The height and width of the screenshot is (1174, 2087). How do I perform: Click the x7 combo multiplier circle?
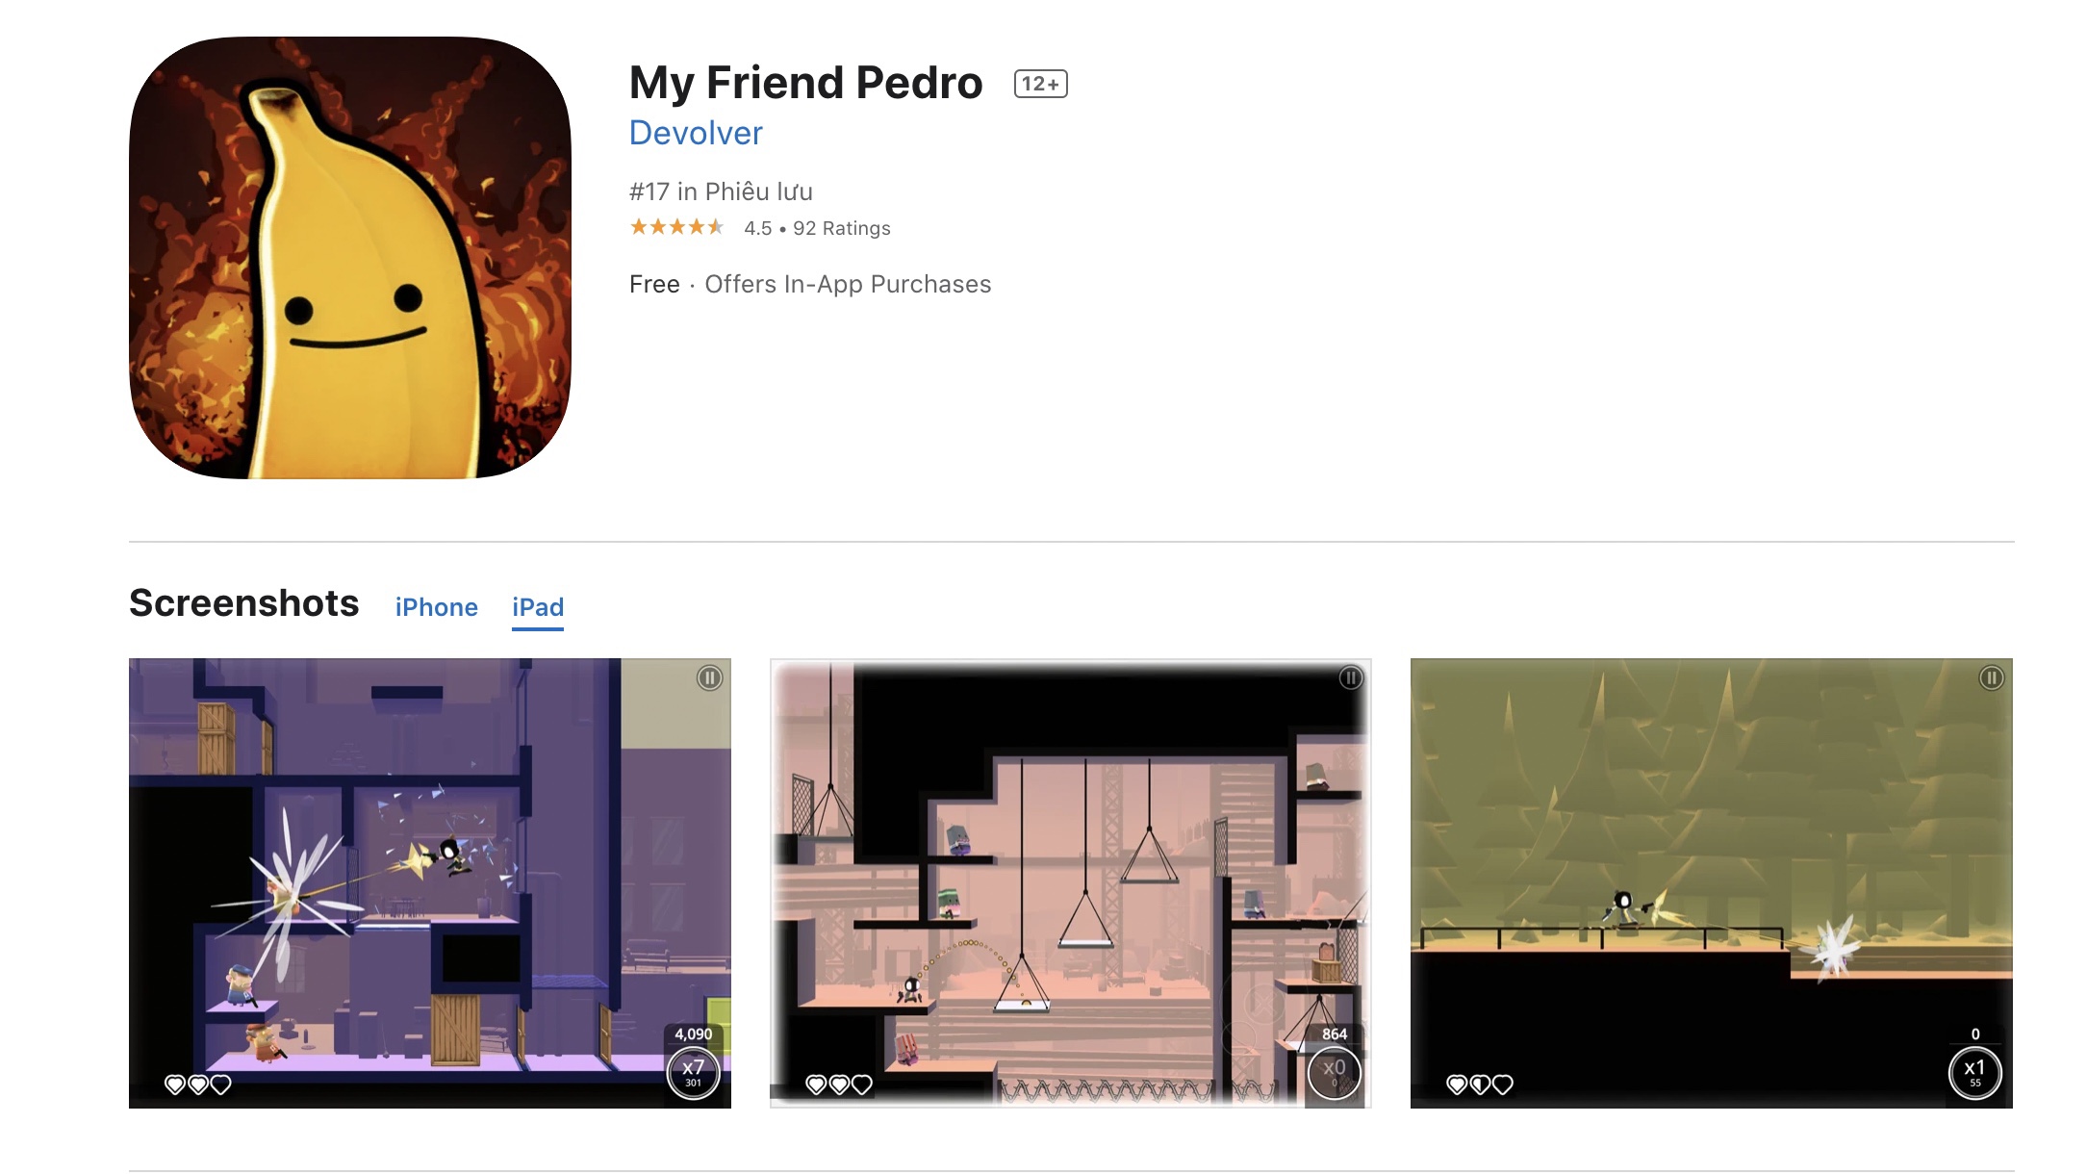(693, 1073)
